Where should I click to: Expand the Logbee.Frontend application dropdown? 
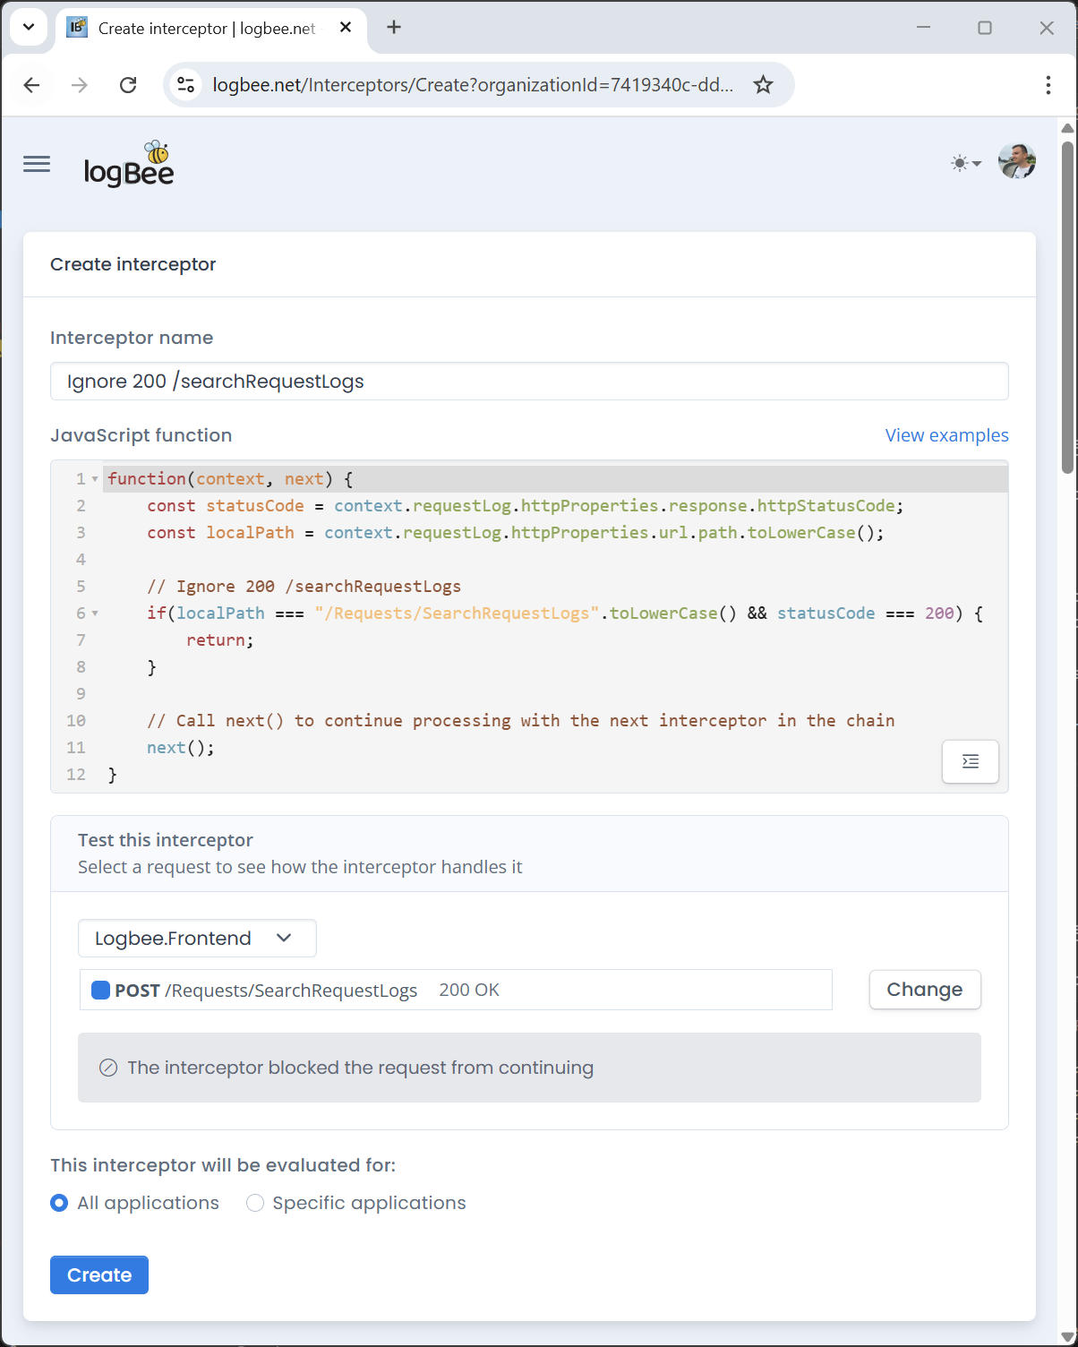click(197, 939)
